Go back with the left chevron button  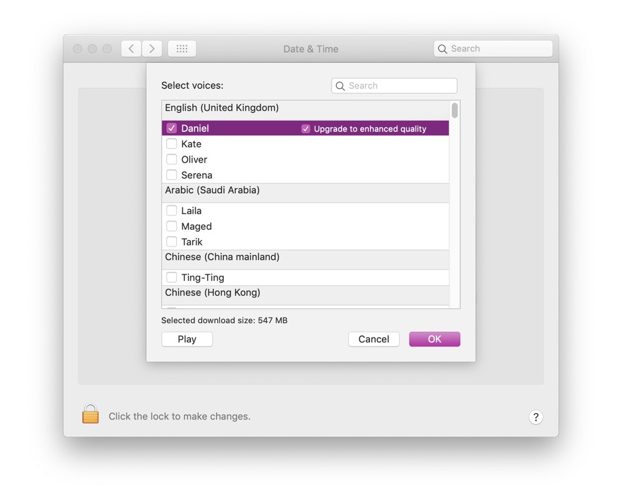pyautogui.click(x=131, y=49)
